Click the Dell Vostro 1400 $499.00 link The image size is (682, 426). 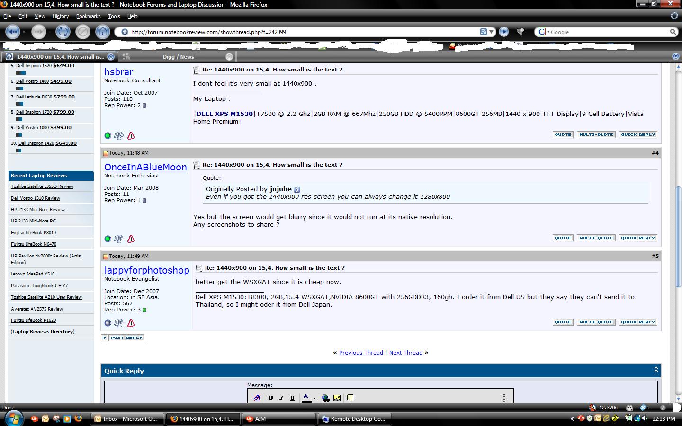44,81
